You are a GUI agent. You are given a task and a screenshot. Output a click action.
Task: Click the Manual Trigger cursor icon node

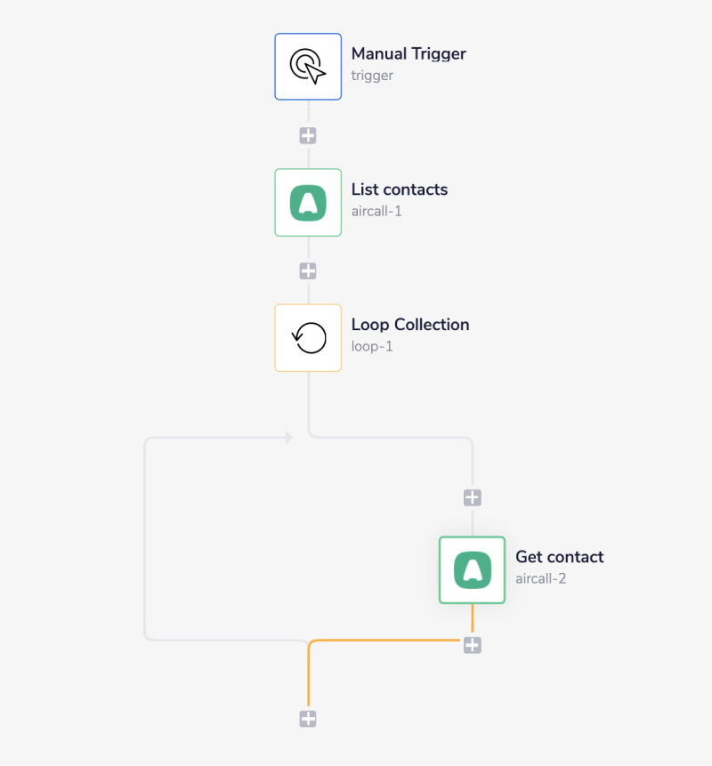tap(308, 67)
